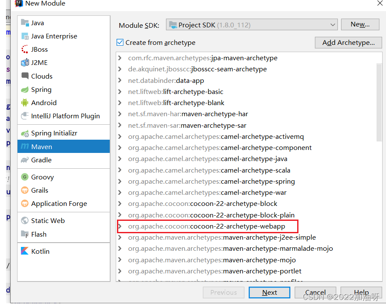Expand net.databinder data-app node
Viewport: 386px width, 305px height.
tap(120, 80)
